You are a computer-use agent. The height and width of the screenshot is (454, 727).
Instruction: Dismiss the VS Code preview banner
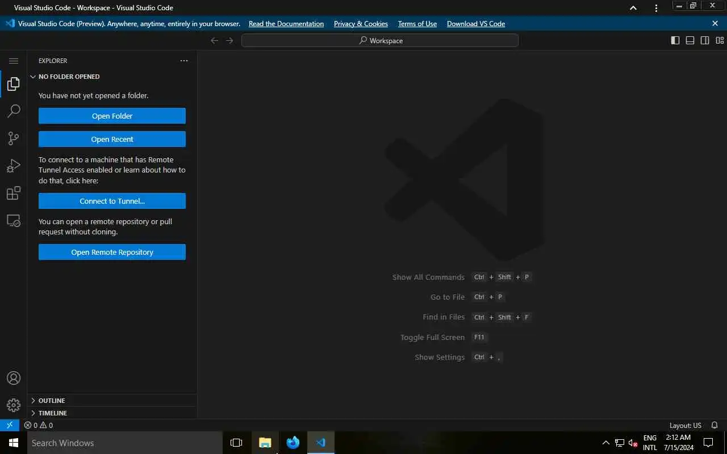[x=715, y=23]
